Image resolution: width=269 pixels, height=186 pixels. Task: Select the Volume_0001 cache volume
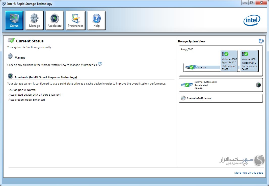pyautogui.click(x=249, y=61)
